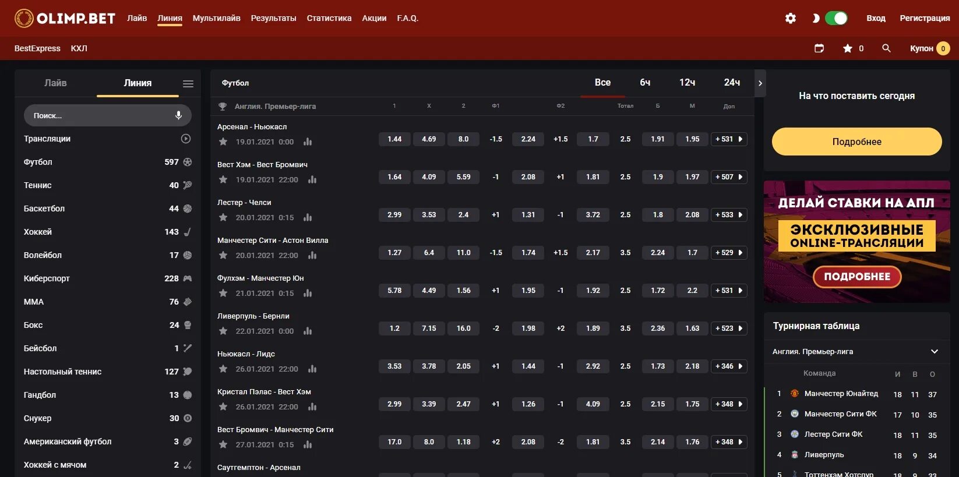This screenshot has width=959, height=477.
Task: Open statistics chart for Фулхэм - Манчестер Юн
Action: [308, 293]
